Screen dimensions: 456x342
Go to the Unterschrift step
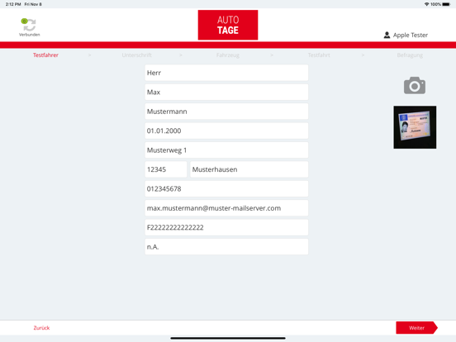point(136,55)
